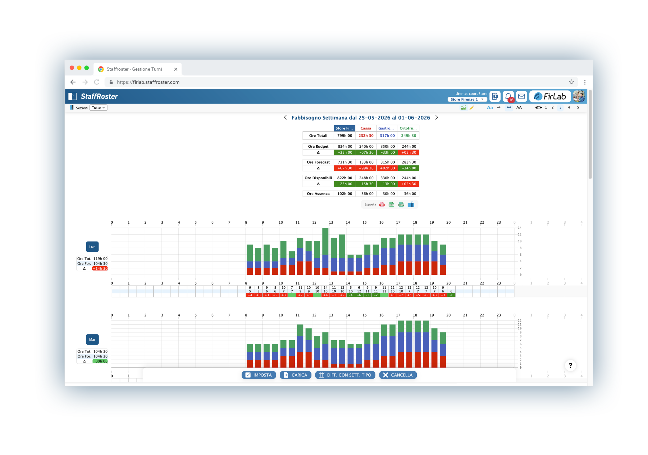Open the StaffRoster sidebar panel icon
The height and width of the screenshot is (455, 648).
73,96
